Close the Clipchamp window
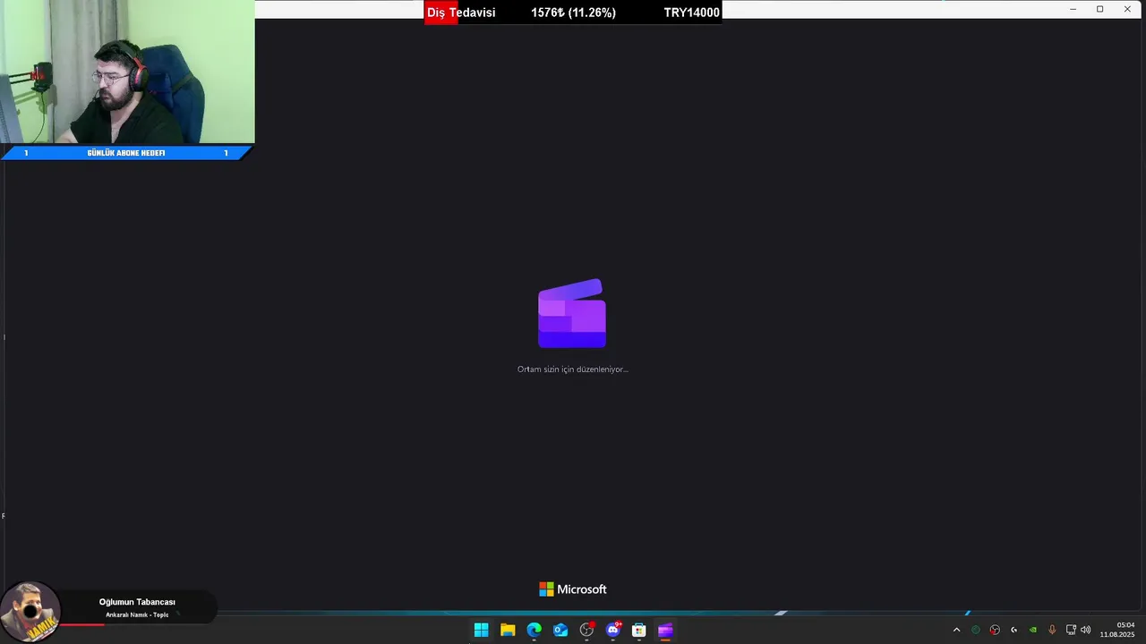The height and width of the screenshot is (644, 1146). click(1127, 9)
